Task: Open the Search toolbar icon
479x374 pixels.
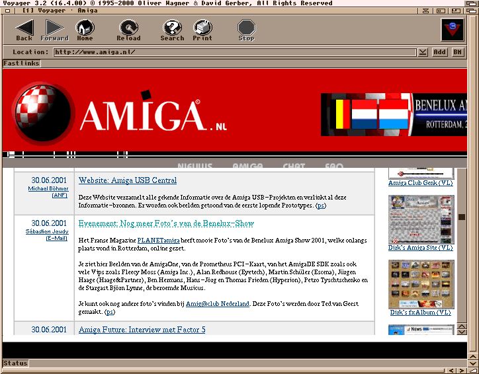Action: (172, 30)
